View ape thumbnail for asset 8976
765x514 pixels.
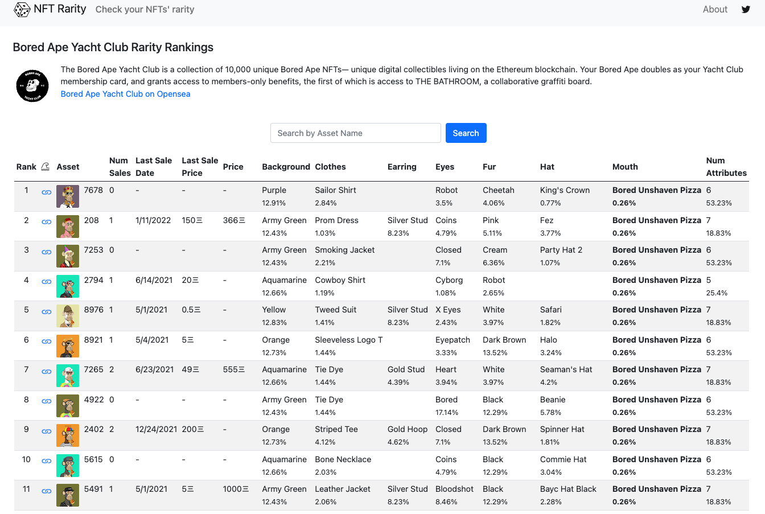(x=68, y=316)
